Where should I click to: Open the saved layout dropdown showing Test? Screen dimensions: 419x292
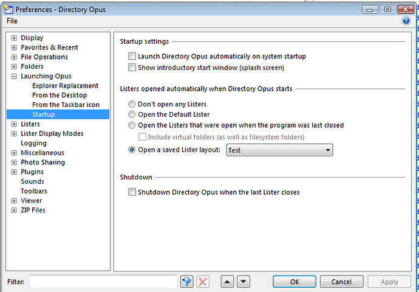(279, 150)
